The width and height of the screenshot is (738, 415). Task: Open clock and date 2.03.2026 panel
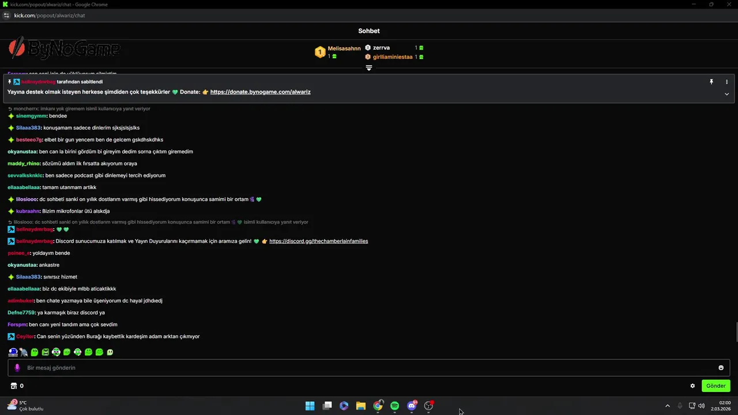click(x=721, y=406)
